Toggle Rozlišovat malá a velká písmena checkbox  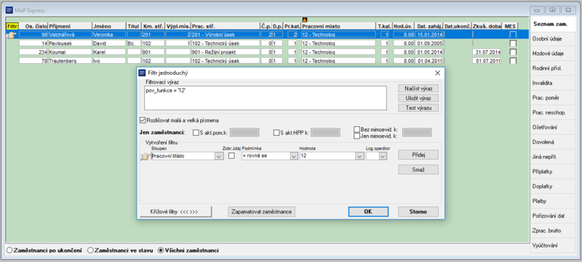[143, 120]
